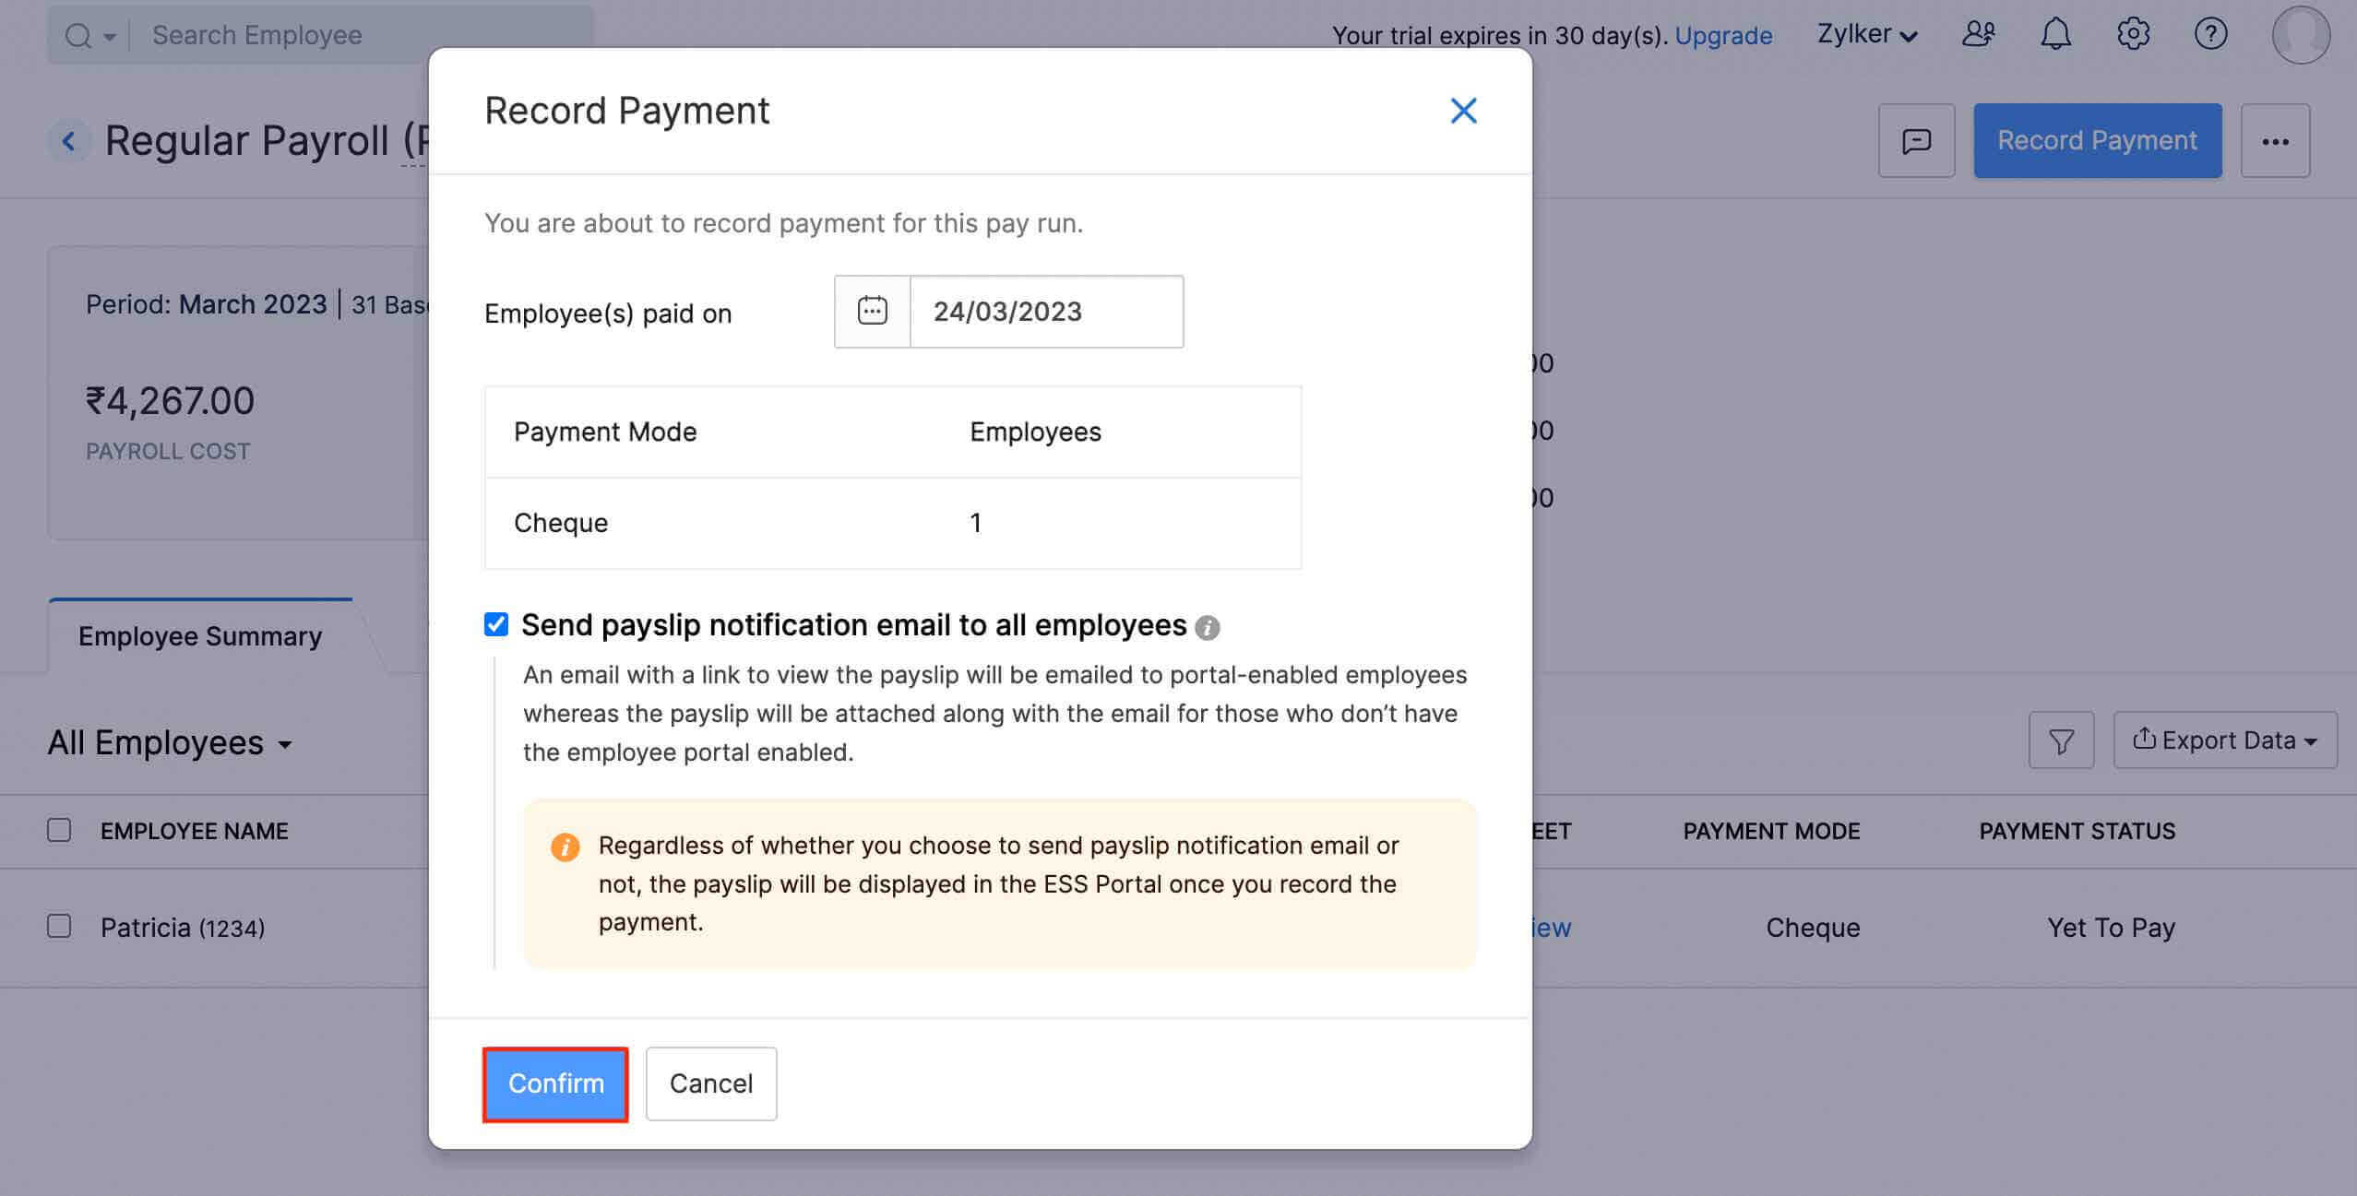Uncheck Send payslip notification email to all employees
Screen dimensions: 2357x1196
pyautogui.click(x=495, y=624)
